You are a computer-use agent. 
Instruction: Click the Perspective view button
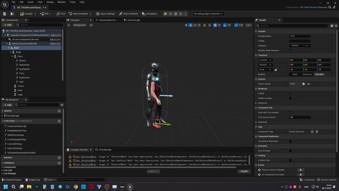[79, 25]
